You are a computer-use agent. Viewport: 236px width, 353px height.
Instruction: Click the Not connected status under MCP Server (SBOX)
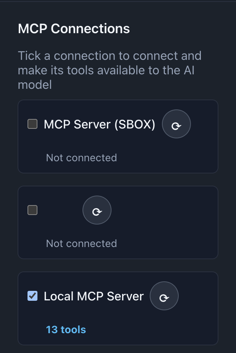pyautogui.click(x=81, y=157)
